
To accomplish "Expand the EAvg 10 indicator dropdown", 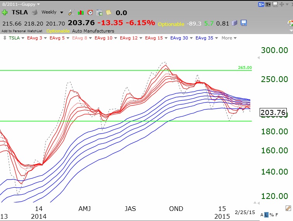I will click(x=116, y=38).
